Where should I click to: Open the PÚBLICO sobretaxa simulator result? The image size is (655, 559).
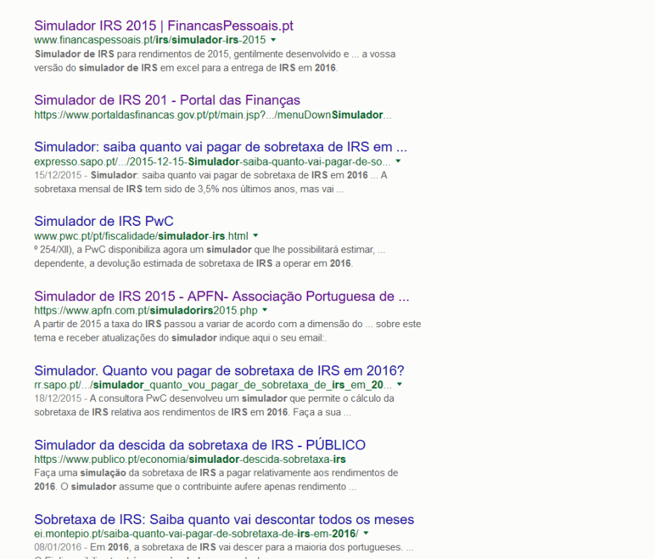point(199,445)
